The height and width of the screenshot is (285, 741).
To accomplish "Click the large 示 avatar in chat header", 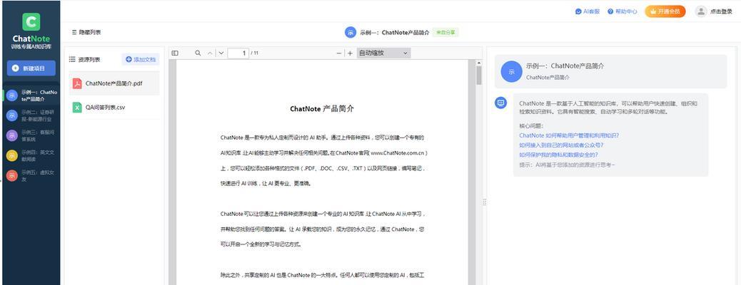I will point(511,72).
